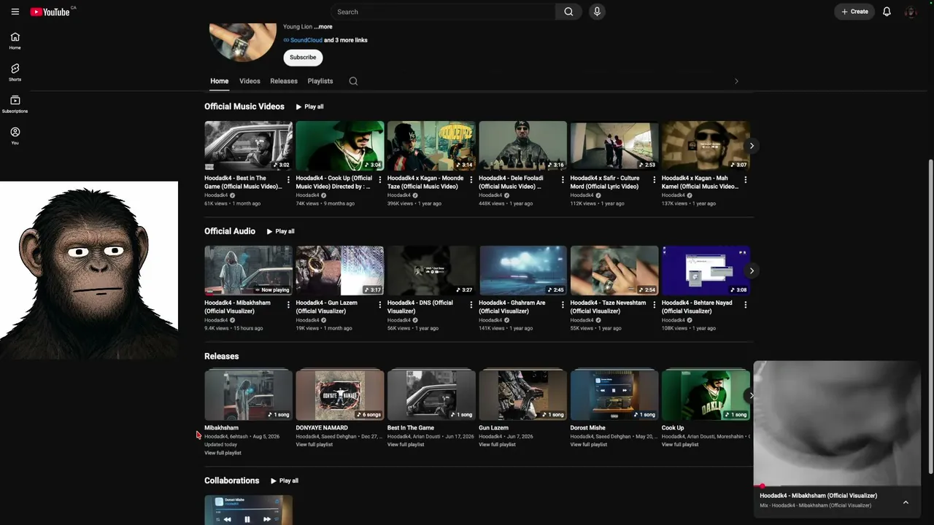Open options for Taze Neveshtam visualizer
934x525 pixels.
tap(654, 305)
